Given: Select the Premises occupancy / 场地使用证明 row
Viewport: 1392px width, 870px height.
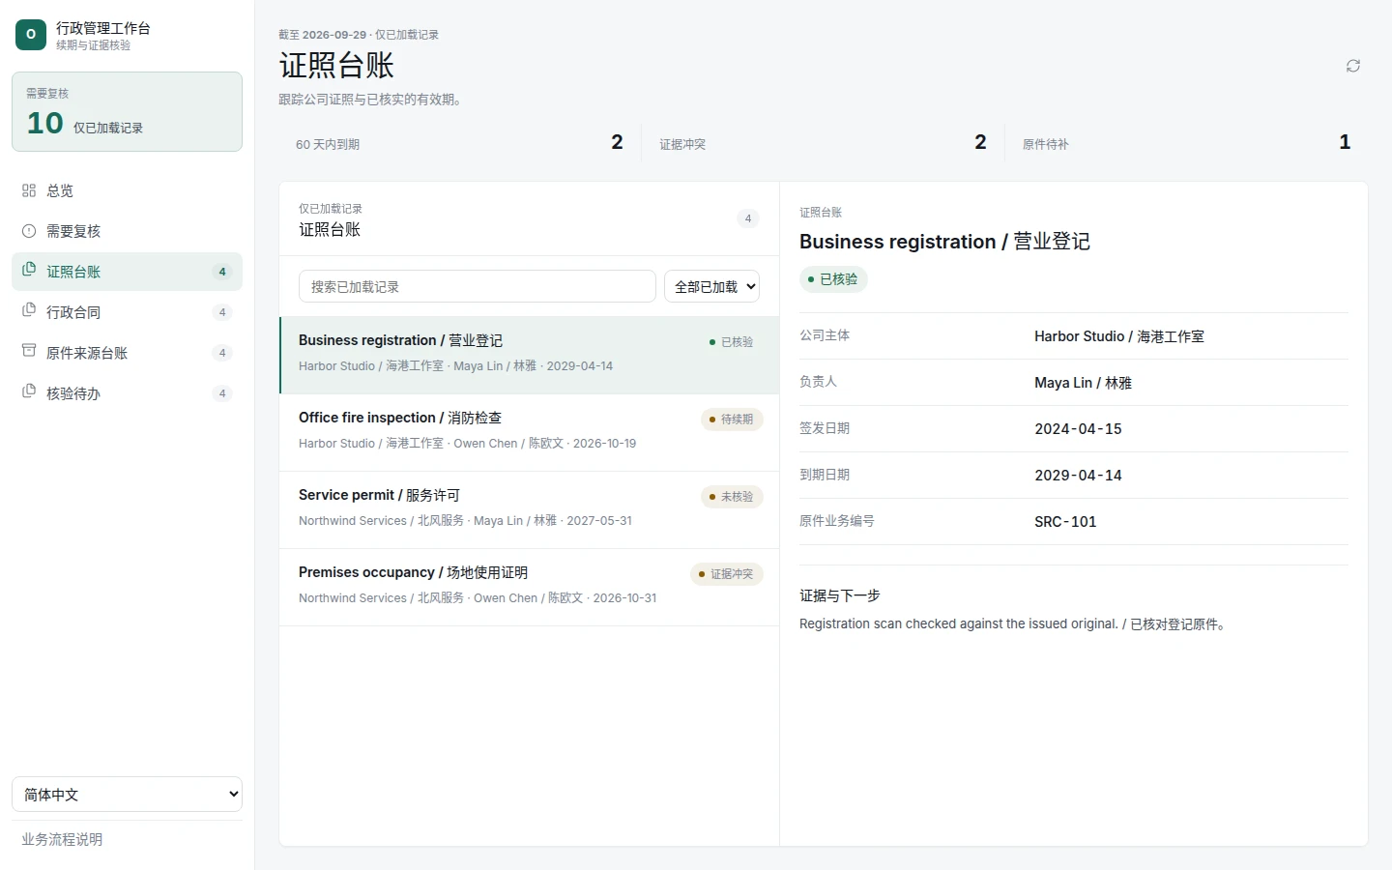Looking at the screenshot, I should pyautogui.click(x=530, y=587).
